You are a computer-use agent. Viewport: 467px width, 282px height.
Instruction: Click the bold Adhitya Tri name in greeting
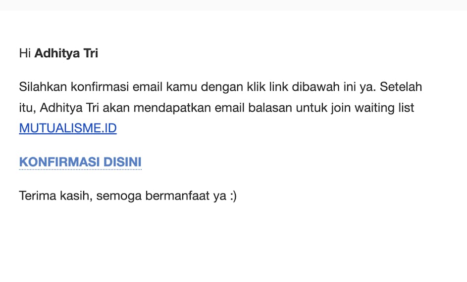click(x=66, y=53)
